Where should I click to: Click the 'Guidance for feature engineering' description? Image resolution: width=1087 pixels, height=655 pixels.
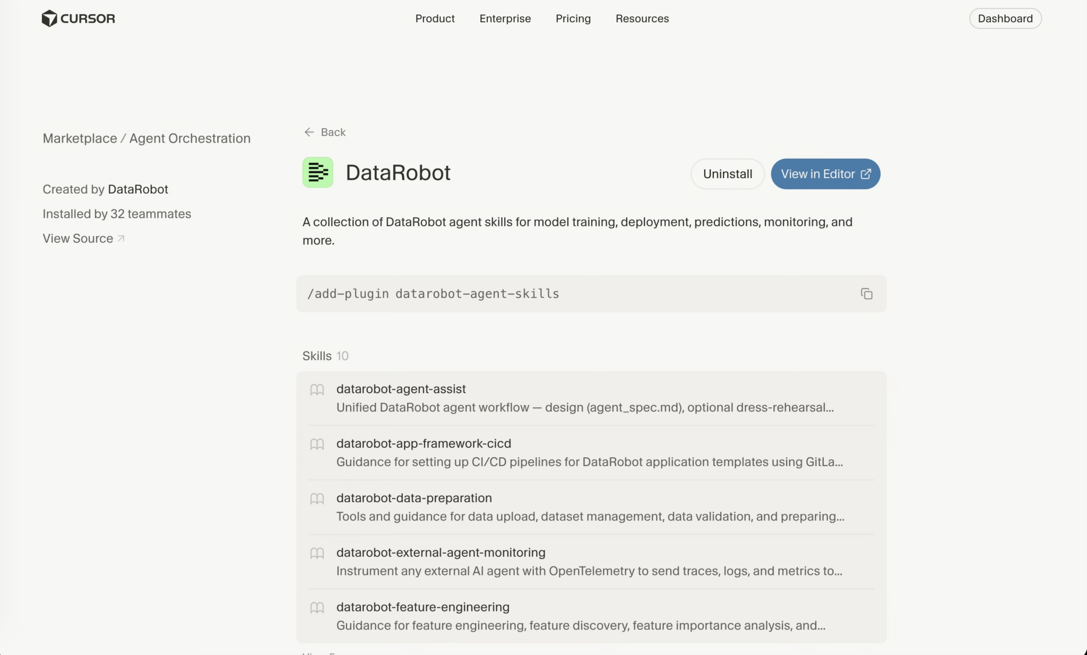click(581, 626)
